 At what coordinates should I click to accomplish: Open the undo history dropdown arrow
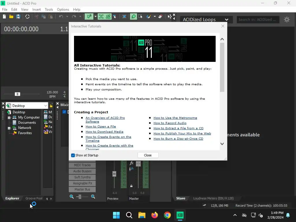click(67, 16)
